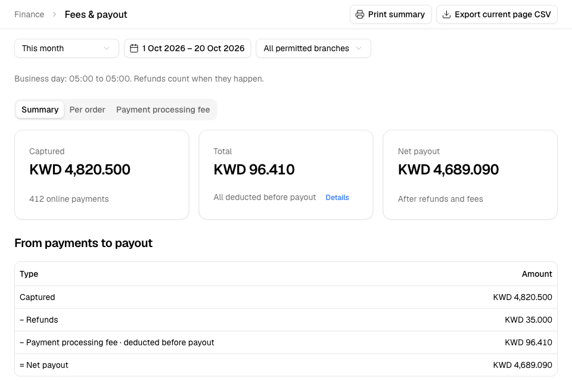Click the Total card amount KWD 96.410
Screen dimensions: 572x381
254,170
